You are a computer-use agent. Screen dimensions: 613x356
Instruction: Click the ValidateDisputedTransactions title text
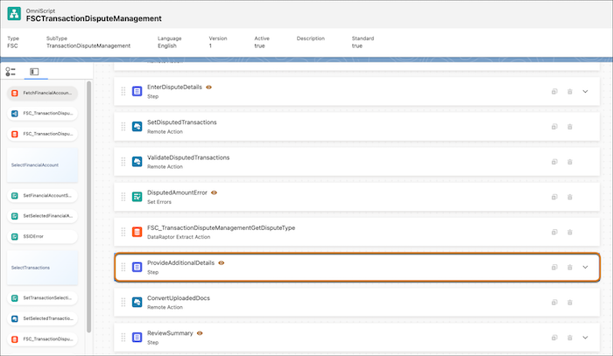coord(188,157)
